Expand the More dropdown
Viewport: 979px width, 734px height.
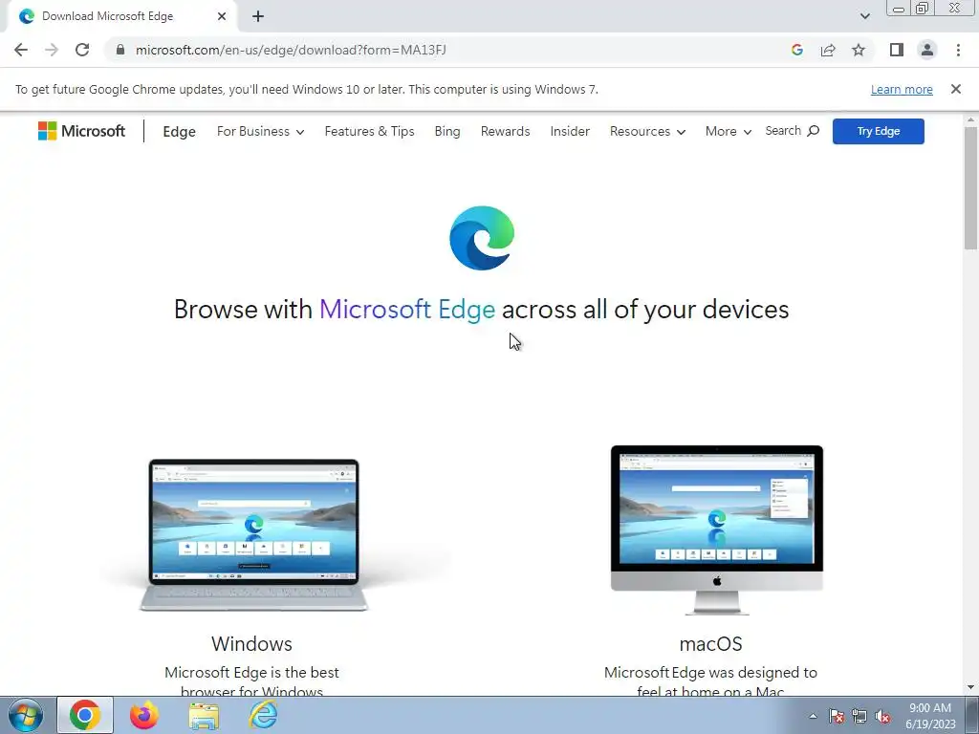tap(728, 131)
